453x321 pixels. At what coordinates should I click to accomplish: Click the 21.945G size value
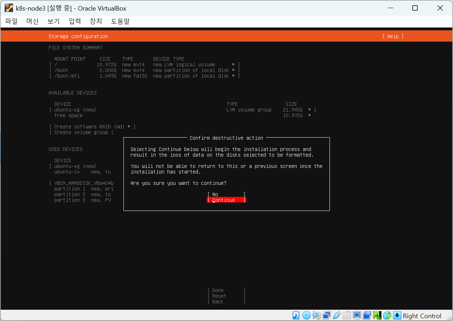(293, 110)
